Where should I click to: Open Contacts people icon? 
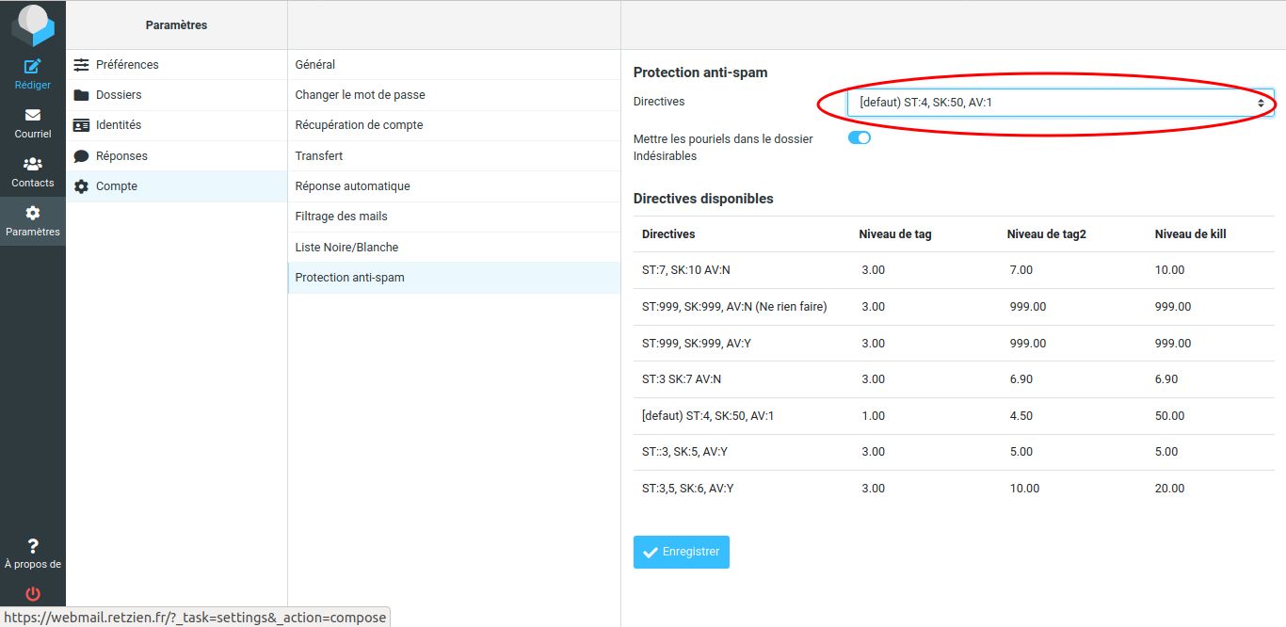click(x=33, y=164)
